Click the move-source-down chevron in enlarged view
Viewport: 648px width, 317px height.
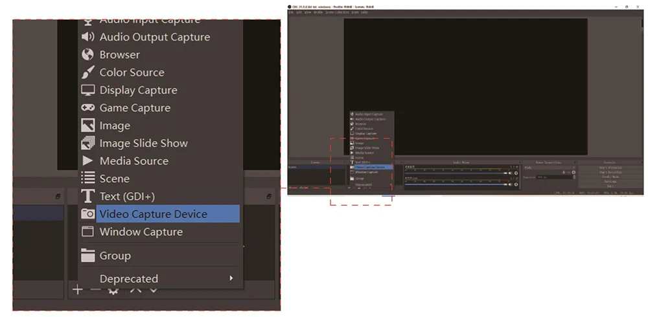154,290
